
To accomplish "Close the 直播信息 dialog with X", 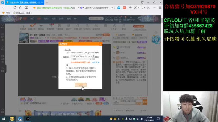I will tap(100, 44).
